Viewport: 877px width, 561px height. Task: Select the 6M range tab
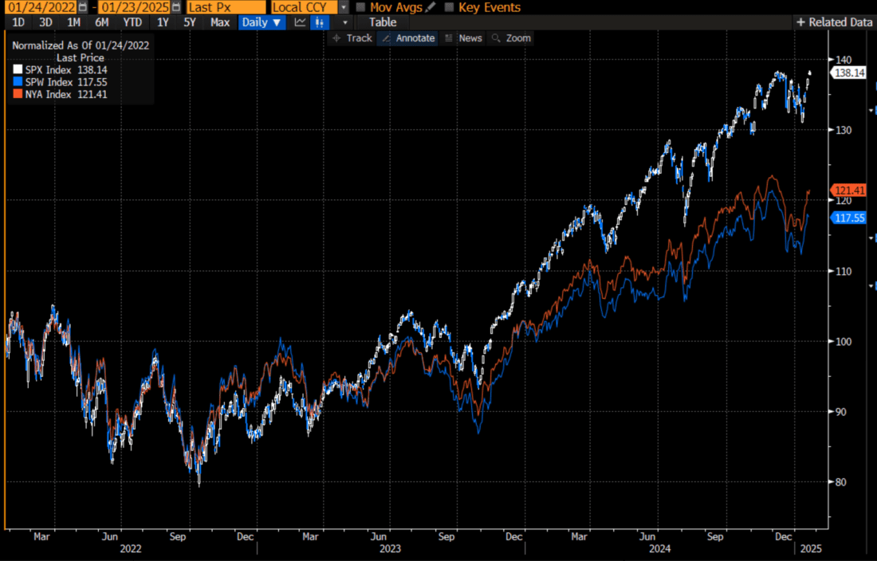102,22
